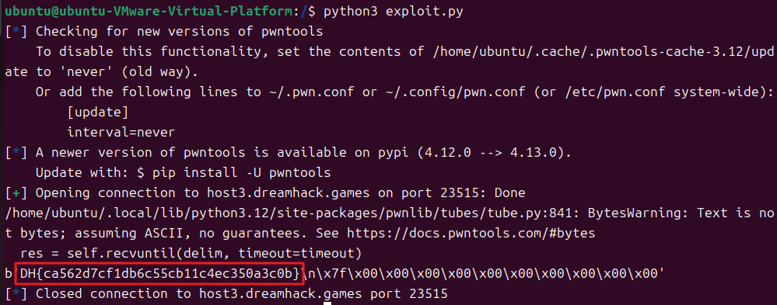Click the line 'res = self.recvuntil(delim, timeout=timeout)'
The width and height of the screenshot is (777, 305).
pos(191,254)
